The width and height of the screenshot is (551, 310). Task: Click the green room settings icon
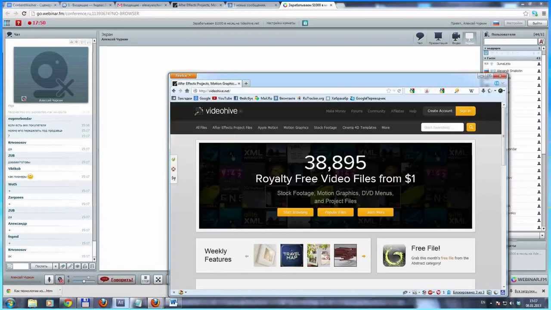coord(305,23)
